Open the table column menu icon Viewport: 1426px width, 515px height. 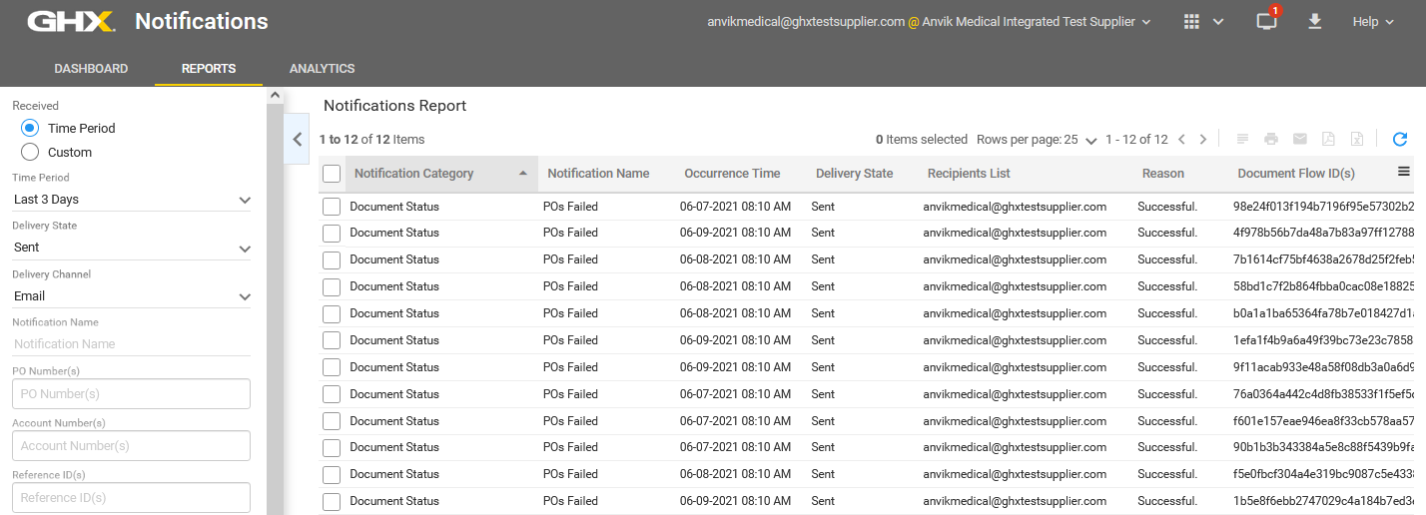pos(1403,173)
